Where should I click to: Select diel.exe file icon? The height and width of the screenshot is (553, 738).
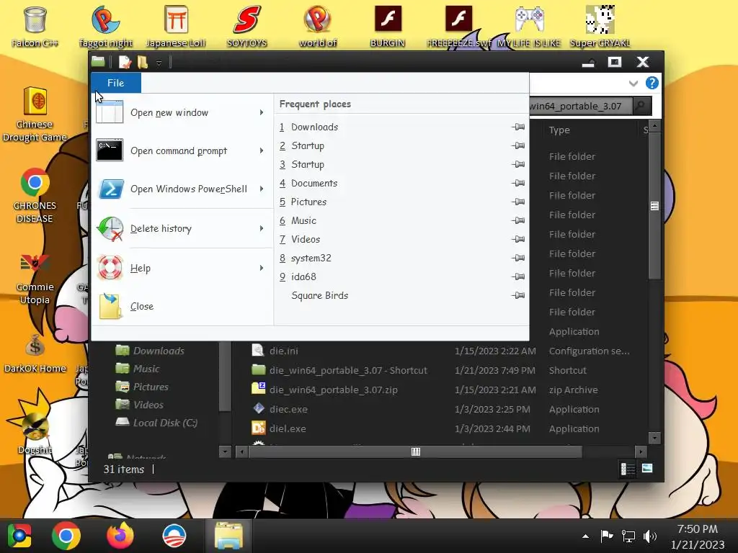tap(259, 428)
